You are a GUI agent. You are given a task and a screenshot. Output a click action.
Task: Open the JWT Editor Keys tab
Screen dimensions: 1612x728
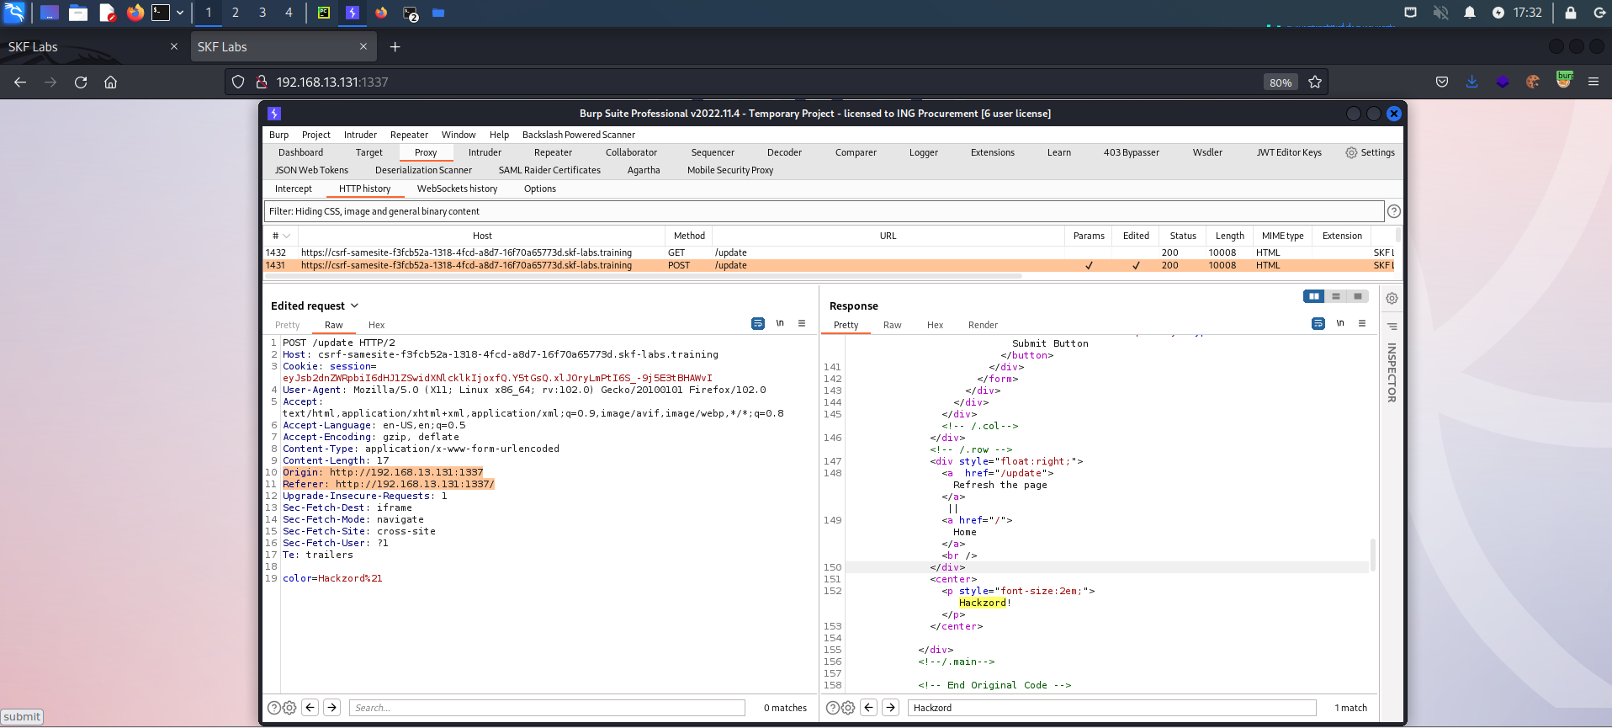click(x=1289, y=152)
